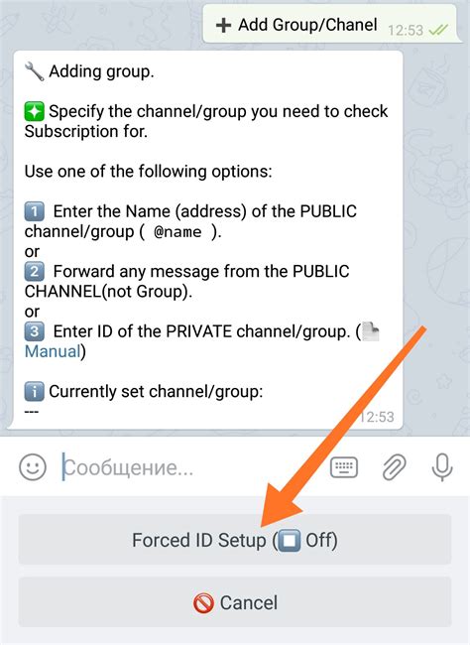
Task: Click the number 2 keycap emoji
Action: [x=34, y=272]
